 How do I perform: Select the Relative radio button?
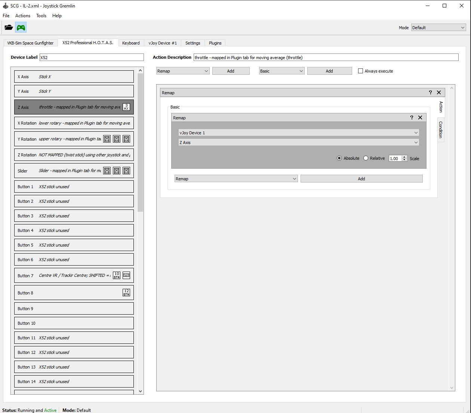tap(366, 158)
